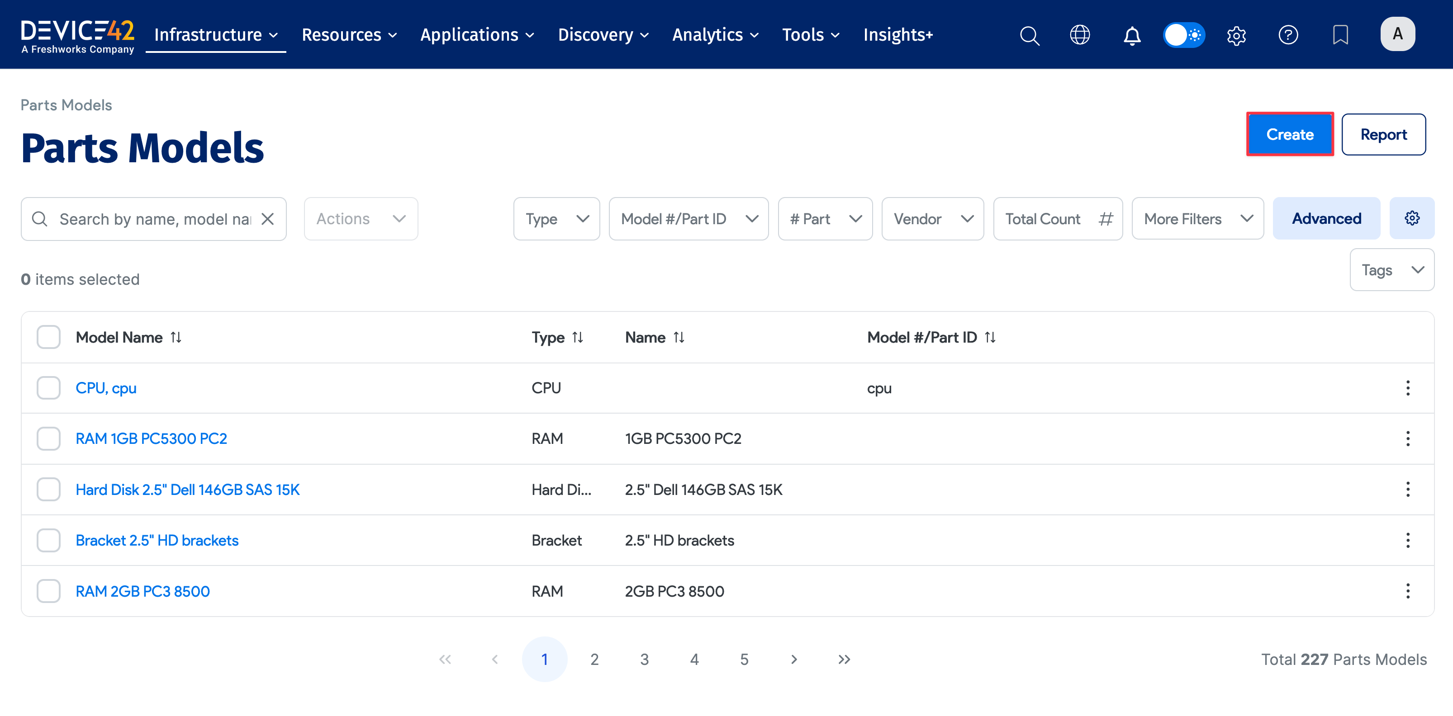Open the Discovery menu

[x=603, y=35]
